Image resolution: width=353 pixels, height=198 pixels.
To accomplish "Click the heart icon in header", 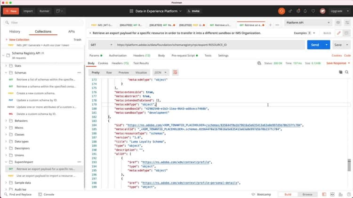I will 313,11.
